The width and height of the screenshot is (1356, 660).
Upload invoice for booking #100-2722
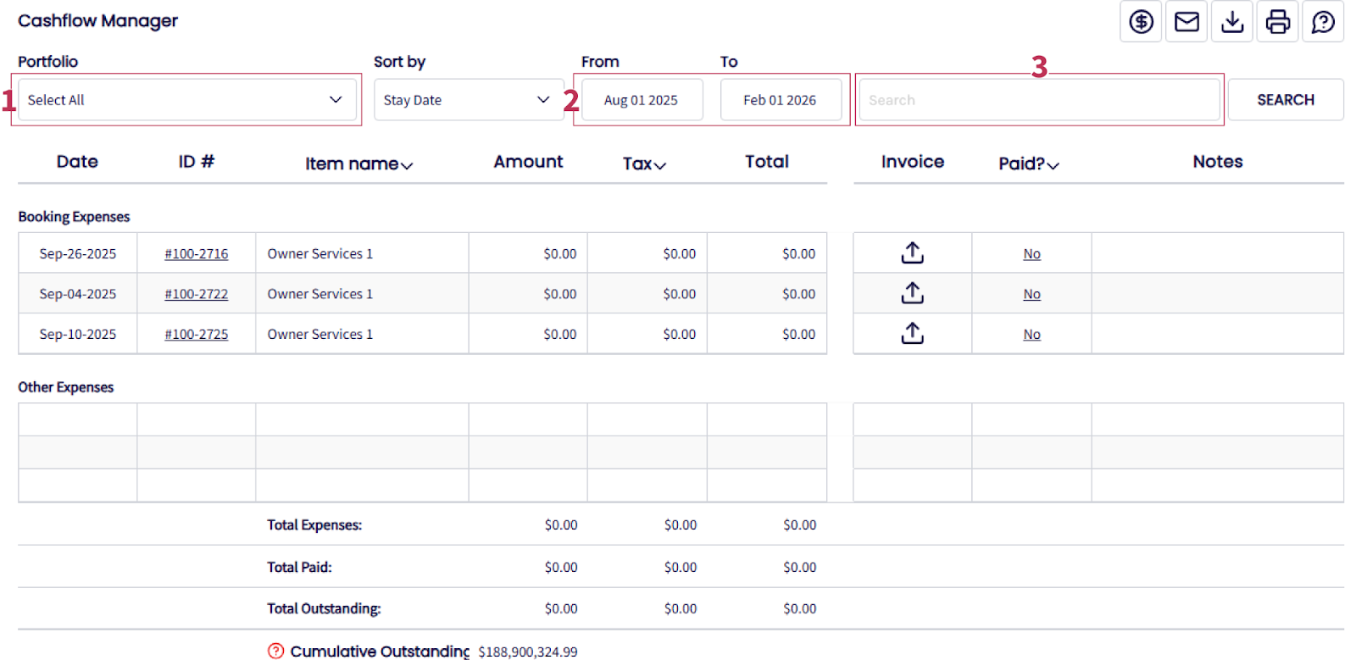(912, 294)
